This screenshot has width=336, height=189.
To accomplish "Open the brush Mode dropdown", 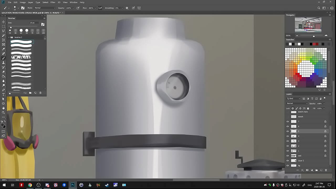I will click(x=45, y=8).
